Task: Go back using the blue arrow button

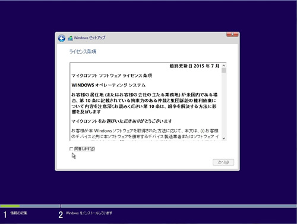Action: coord(62,38)
